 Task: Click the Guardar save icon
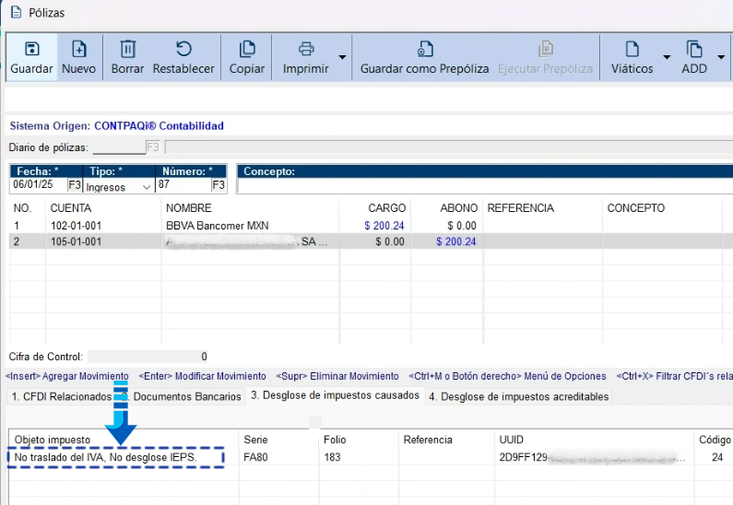tap(31, 50)
